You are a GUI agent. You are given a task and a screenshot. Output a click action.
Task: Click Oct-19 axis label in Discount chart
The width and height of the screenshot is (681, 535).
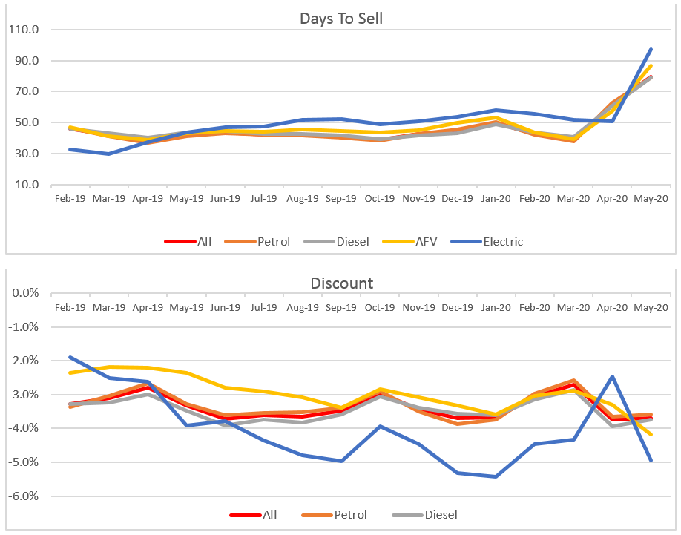[379, 307]
